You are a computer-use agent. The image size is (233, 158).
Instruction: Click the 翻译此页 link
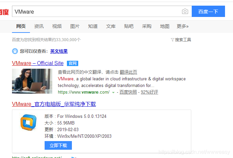pyautogui.click(x=128, y=72)
